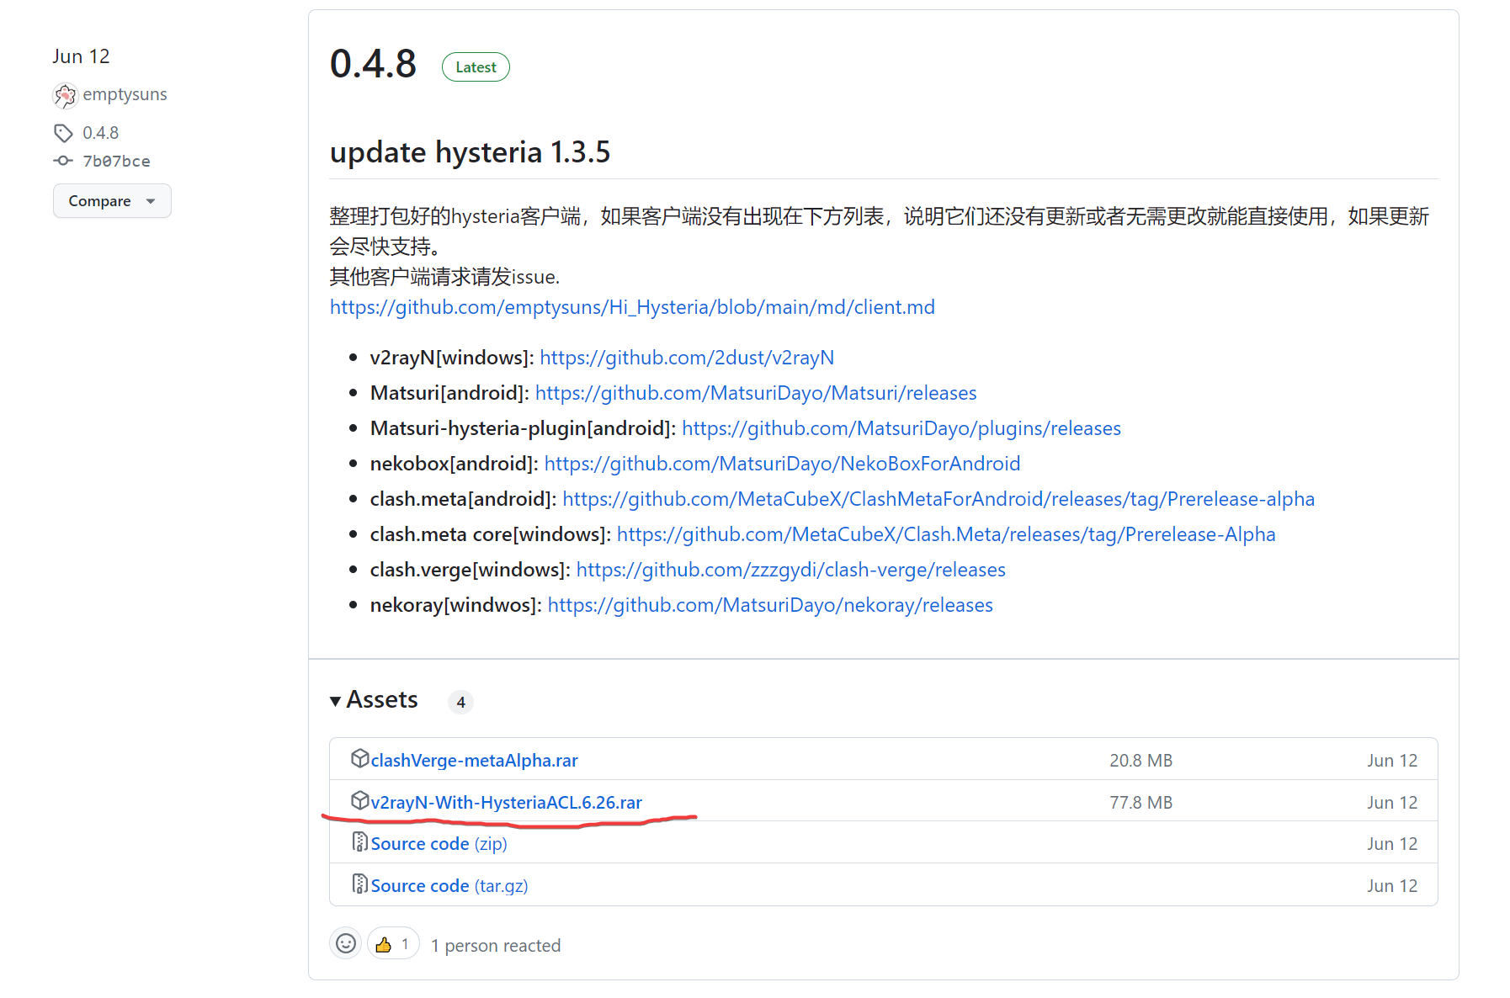
Task: Open the Hi_Hysteria client.md link
Action: [x=631, y=307]
